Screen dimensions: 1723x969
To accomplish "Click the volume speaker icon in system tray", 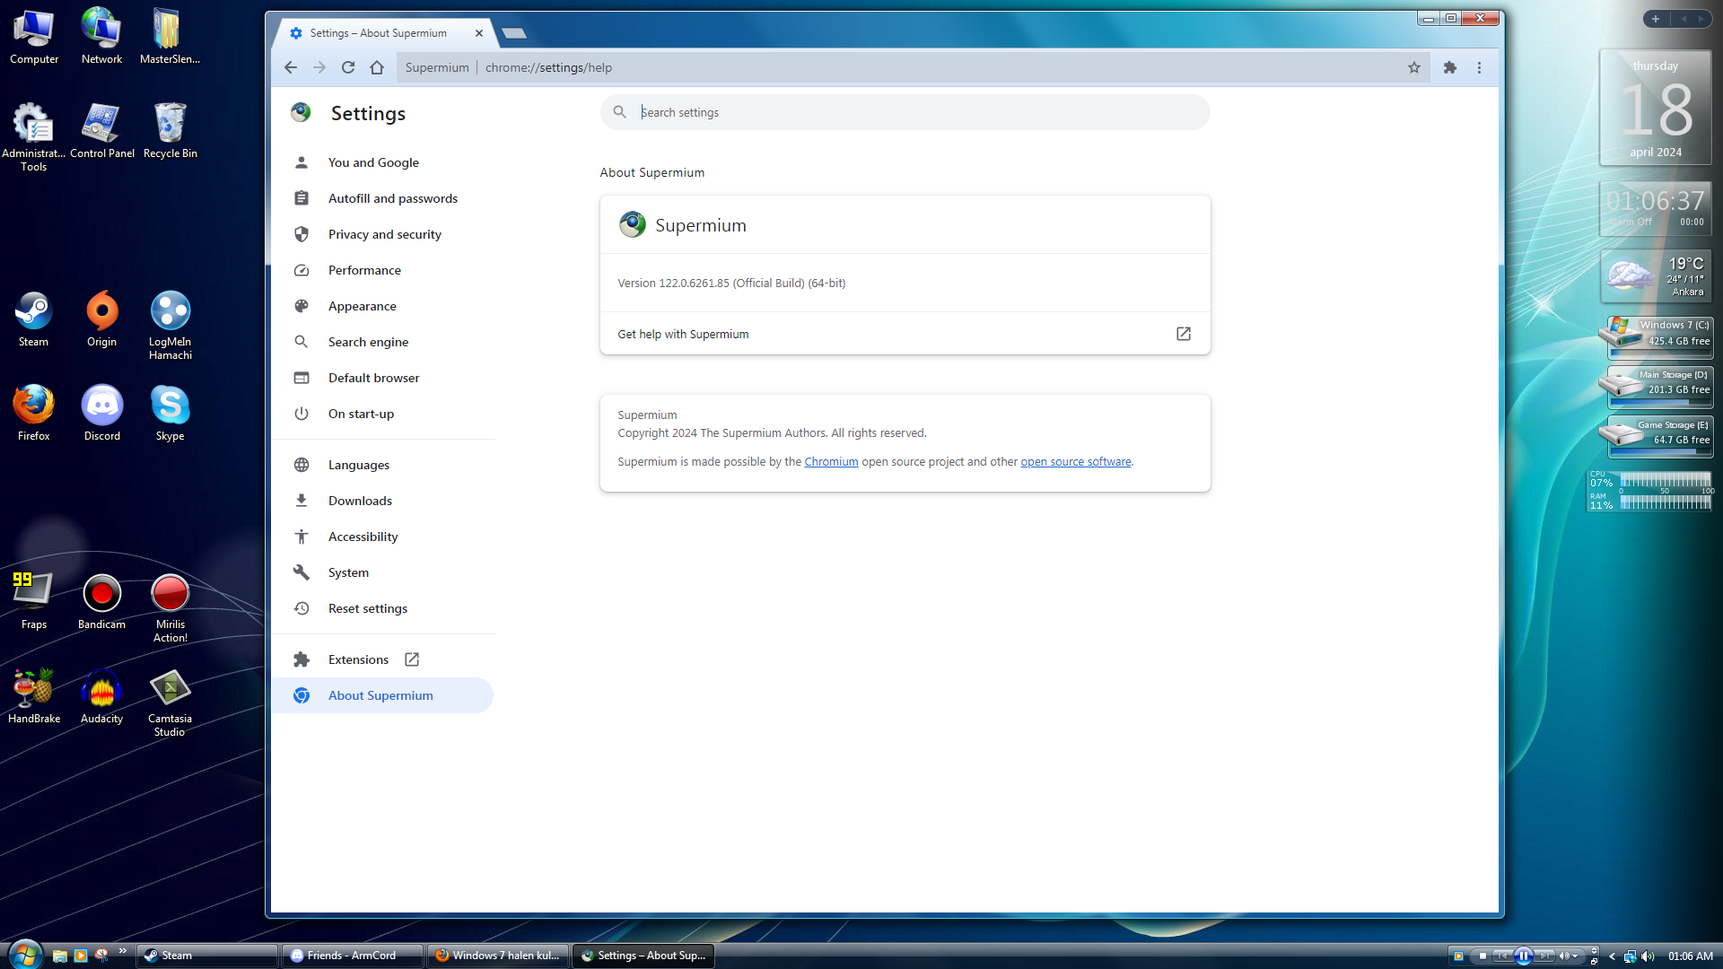I will point(1648,956).
